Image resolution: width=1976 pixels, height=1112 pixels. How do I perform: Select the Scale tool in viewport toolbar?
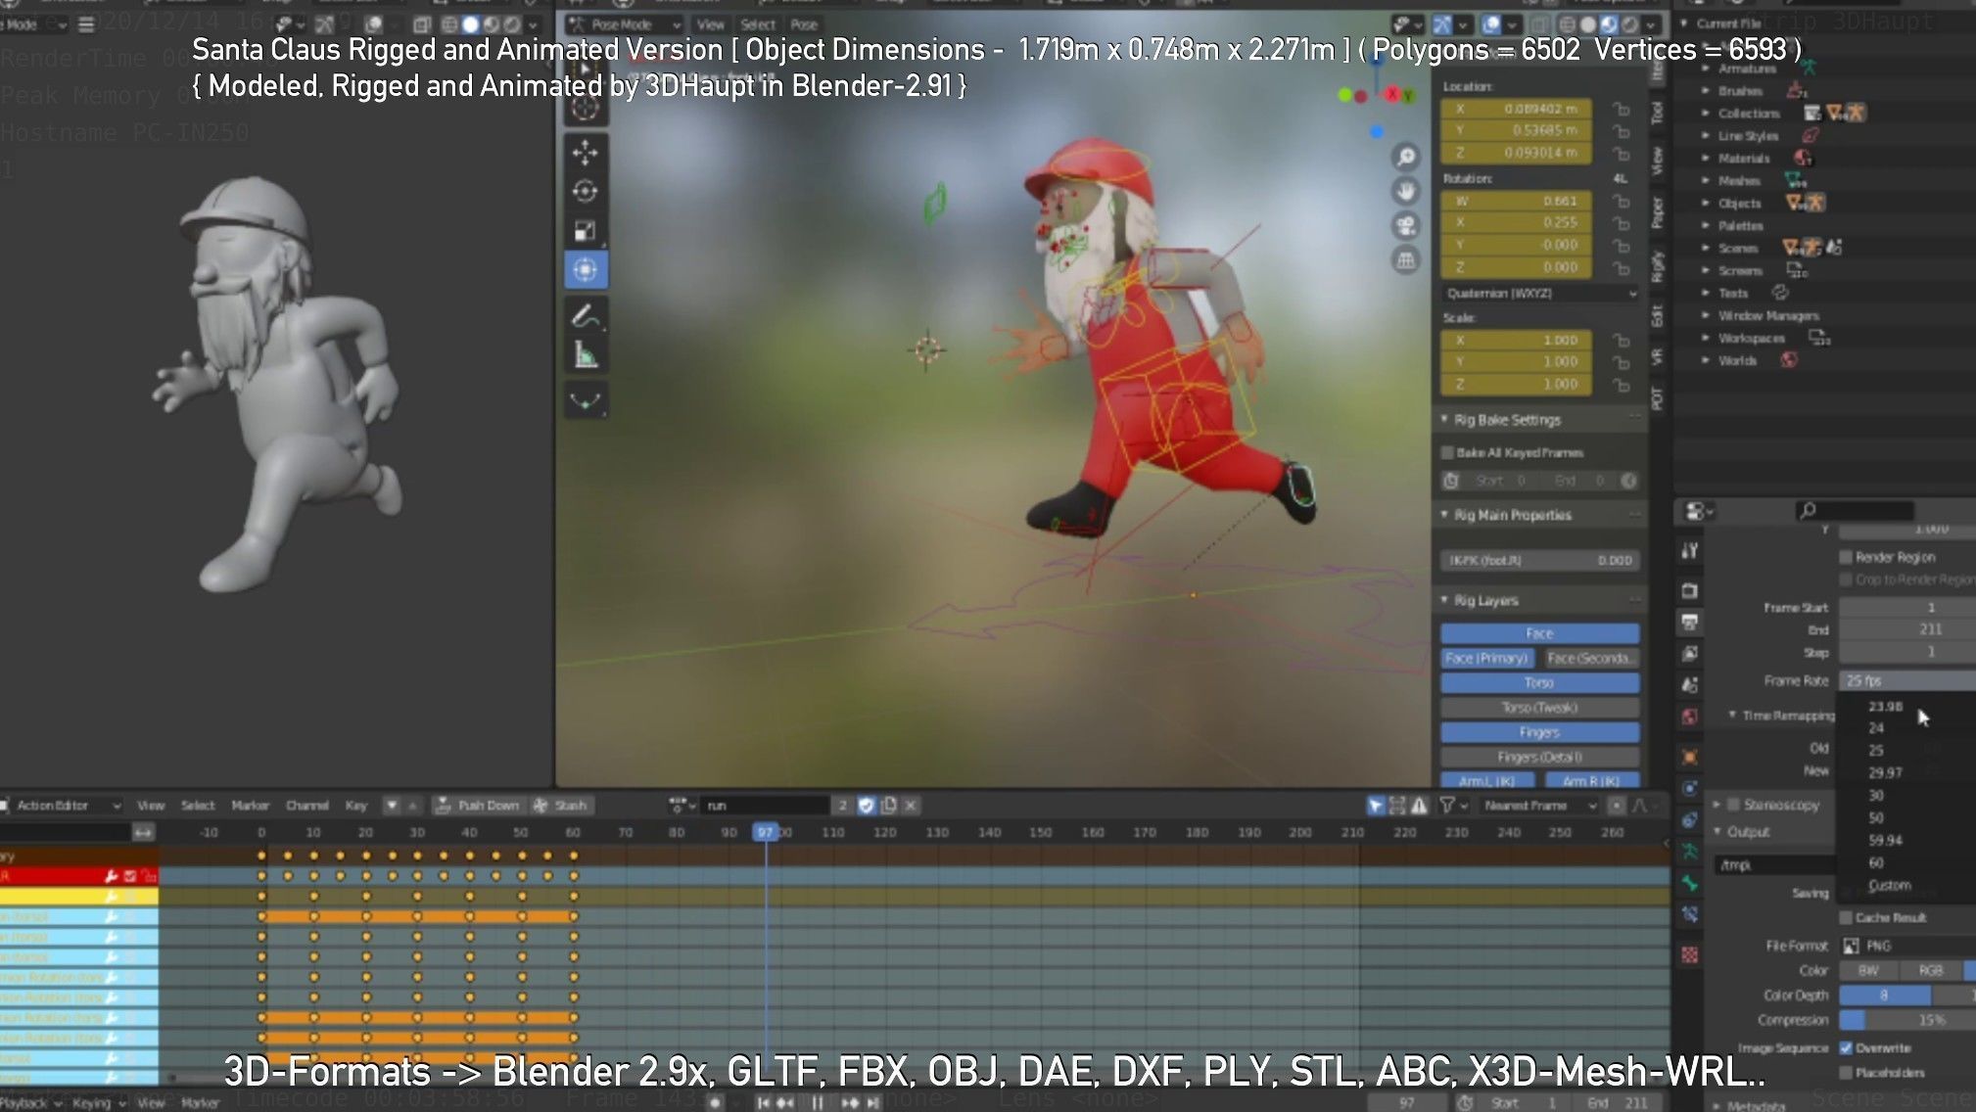point(586,230)
